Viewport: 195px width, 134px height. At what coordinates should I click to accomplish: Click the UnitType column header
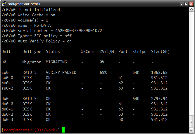32,52
